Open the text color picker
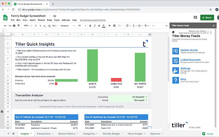The width and height of the screenshot is (219, 137). pos(103,26)
